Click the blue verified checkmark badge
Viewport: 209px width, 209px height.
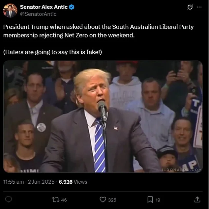[72, 7]
